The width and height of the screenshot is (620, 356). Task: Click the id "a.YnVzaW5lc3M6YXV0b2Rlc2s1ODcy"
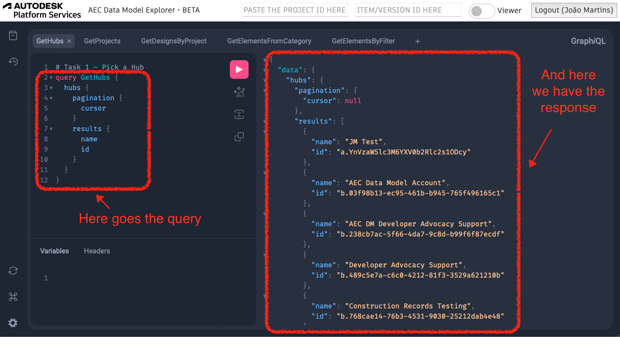(x=403, y=152)
